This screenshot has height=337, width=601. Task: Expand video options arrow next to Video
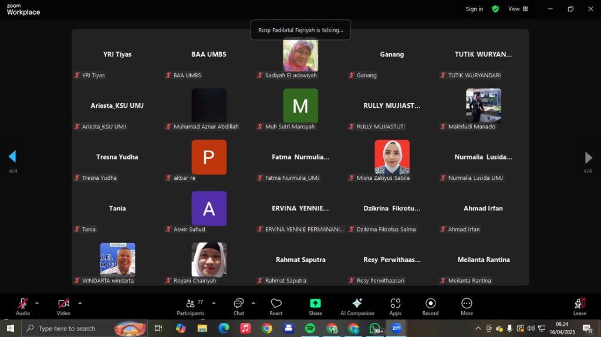coord(80,304)
